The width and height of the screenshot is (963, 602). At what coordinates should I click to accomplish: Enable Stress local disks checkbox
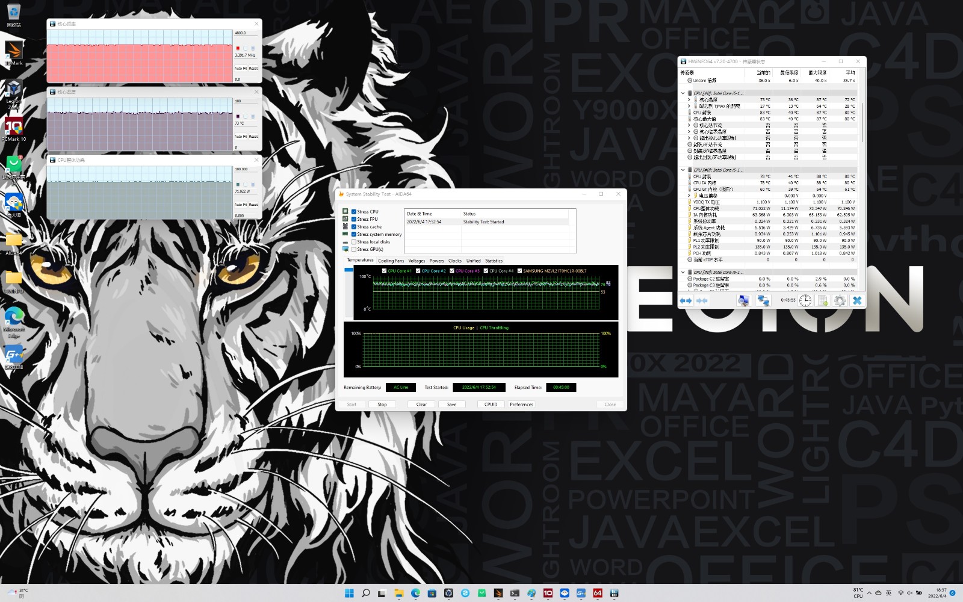(354, 242)
